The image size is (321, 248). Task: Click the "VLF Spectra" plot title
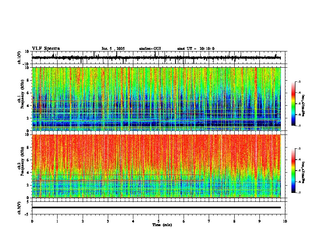[46, 49]
